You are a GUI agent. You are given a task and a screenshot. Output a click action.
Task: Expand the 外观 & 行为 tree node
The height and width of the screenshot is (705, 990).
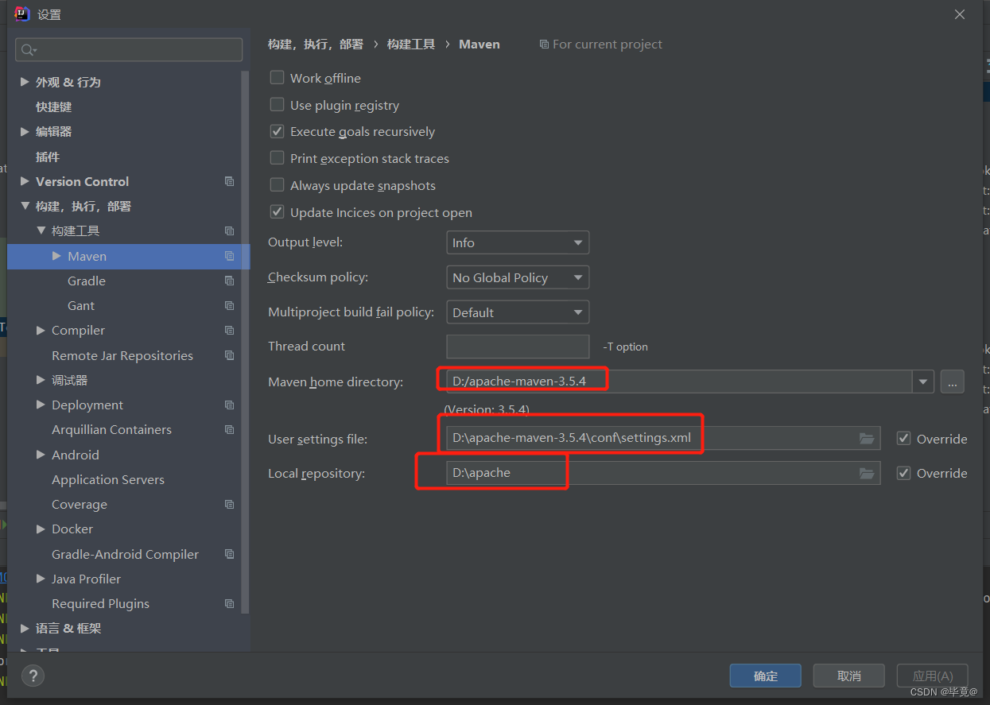click(25, 82)
